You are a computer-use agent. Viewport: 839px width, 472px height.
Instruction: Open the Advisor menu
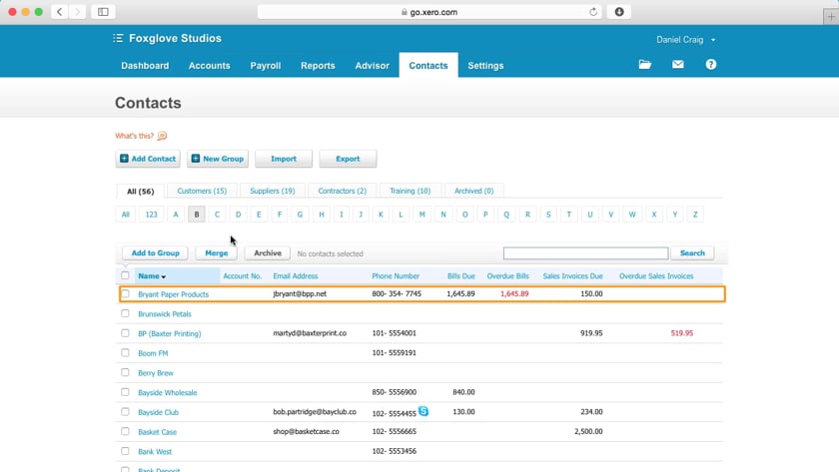point(372,65)
